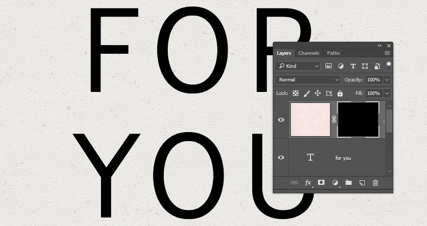Filter for shape layers

pos(365,66)
